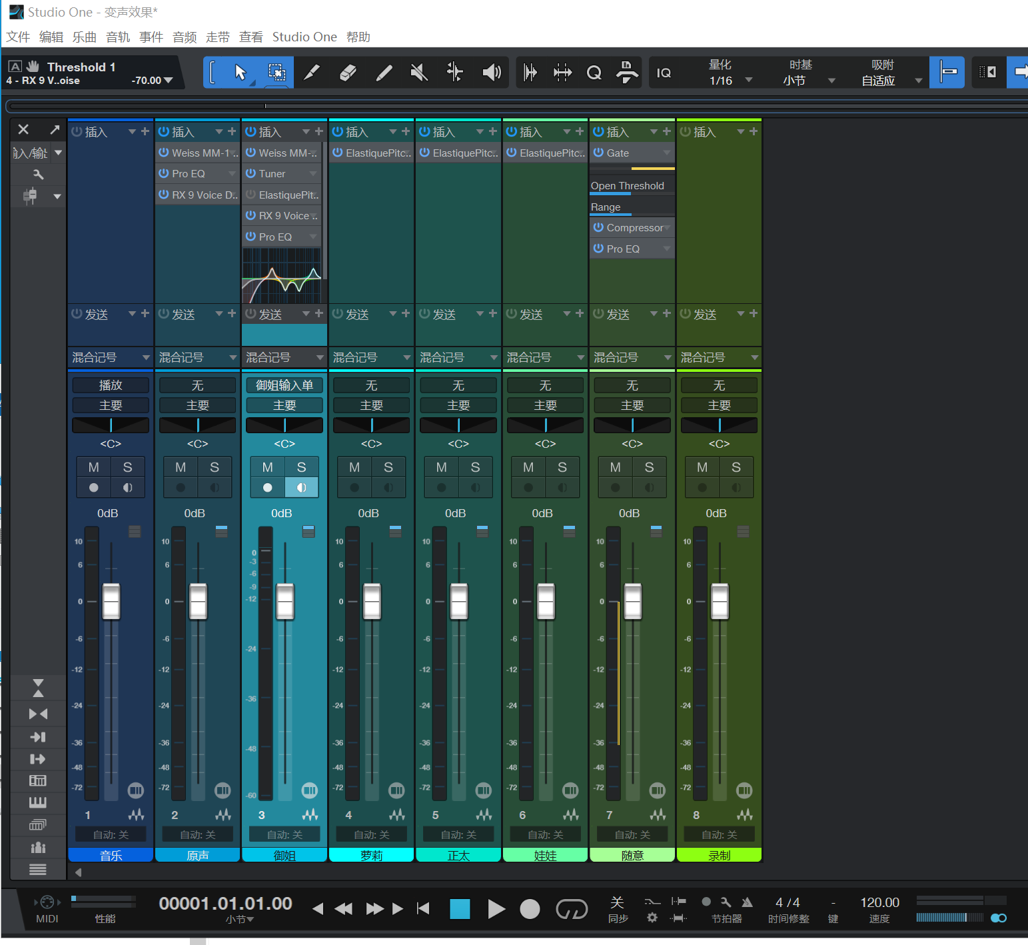Click the rewind button in transport
1028x945 pixels.
[x=343, y=909]
